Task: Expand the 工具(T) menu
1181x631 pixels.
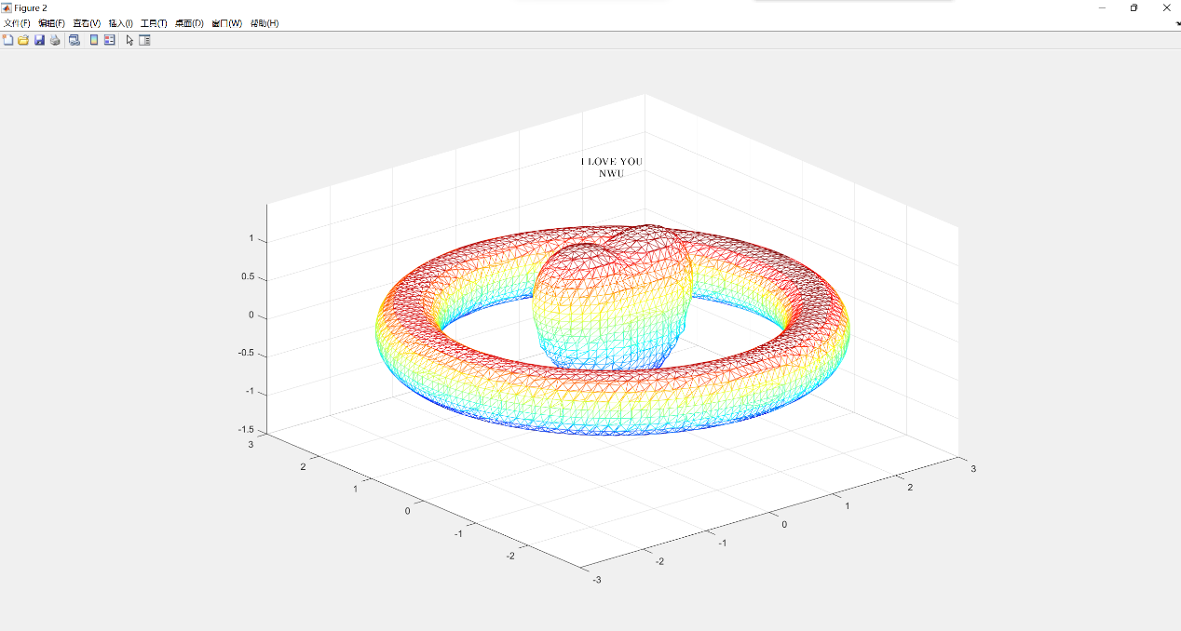Action: (x=155, y=23)
